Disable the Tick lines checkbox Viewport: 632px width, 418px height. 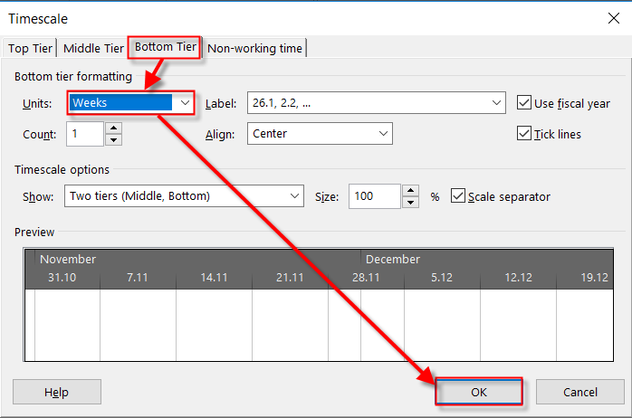pos(523,134)
